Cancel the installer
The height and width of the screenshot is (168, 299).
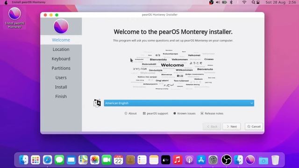point(254,126)
